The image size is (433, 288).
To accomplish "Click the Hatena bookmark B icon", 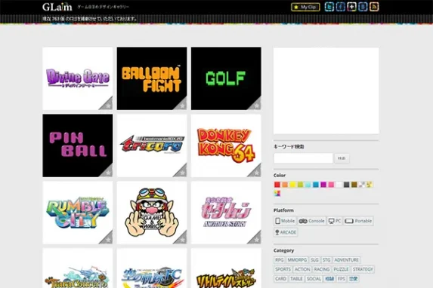I will [363, 7].
